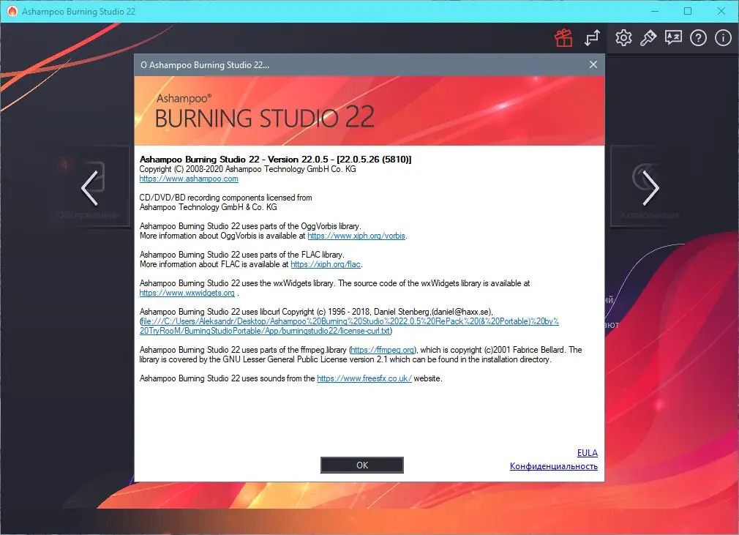This screenshot has width=739, height=535.
Task: Open the EULA link
Action: point(588,452)
